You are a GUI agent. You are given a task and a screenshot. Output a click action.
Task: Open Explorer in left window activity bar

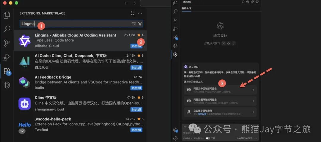pyautogui.click(x=7, y=15)
